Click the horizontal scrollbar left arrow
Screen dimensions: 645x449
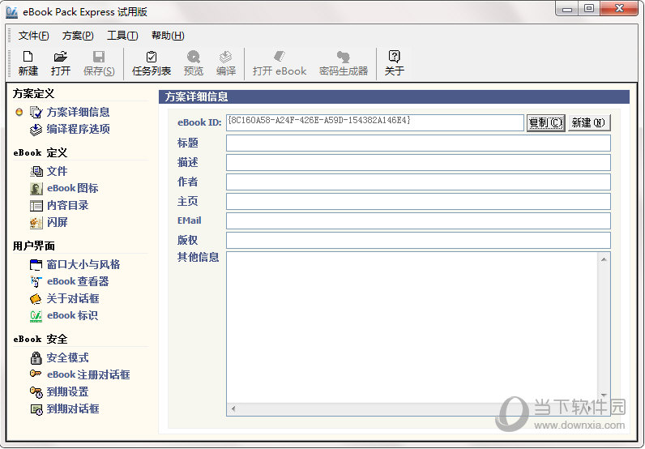pyautogui.click(x=233, y=408)
